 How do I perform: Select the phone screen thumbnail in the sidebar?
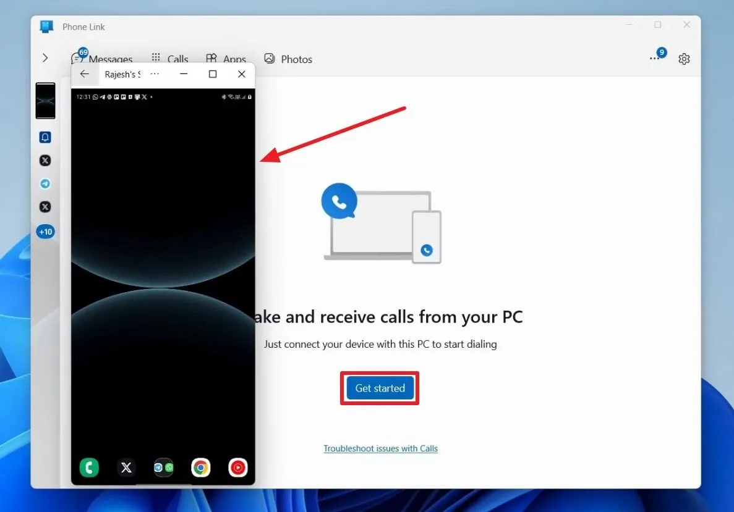click(45, 101)
